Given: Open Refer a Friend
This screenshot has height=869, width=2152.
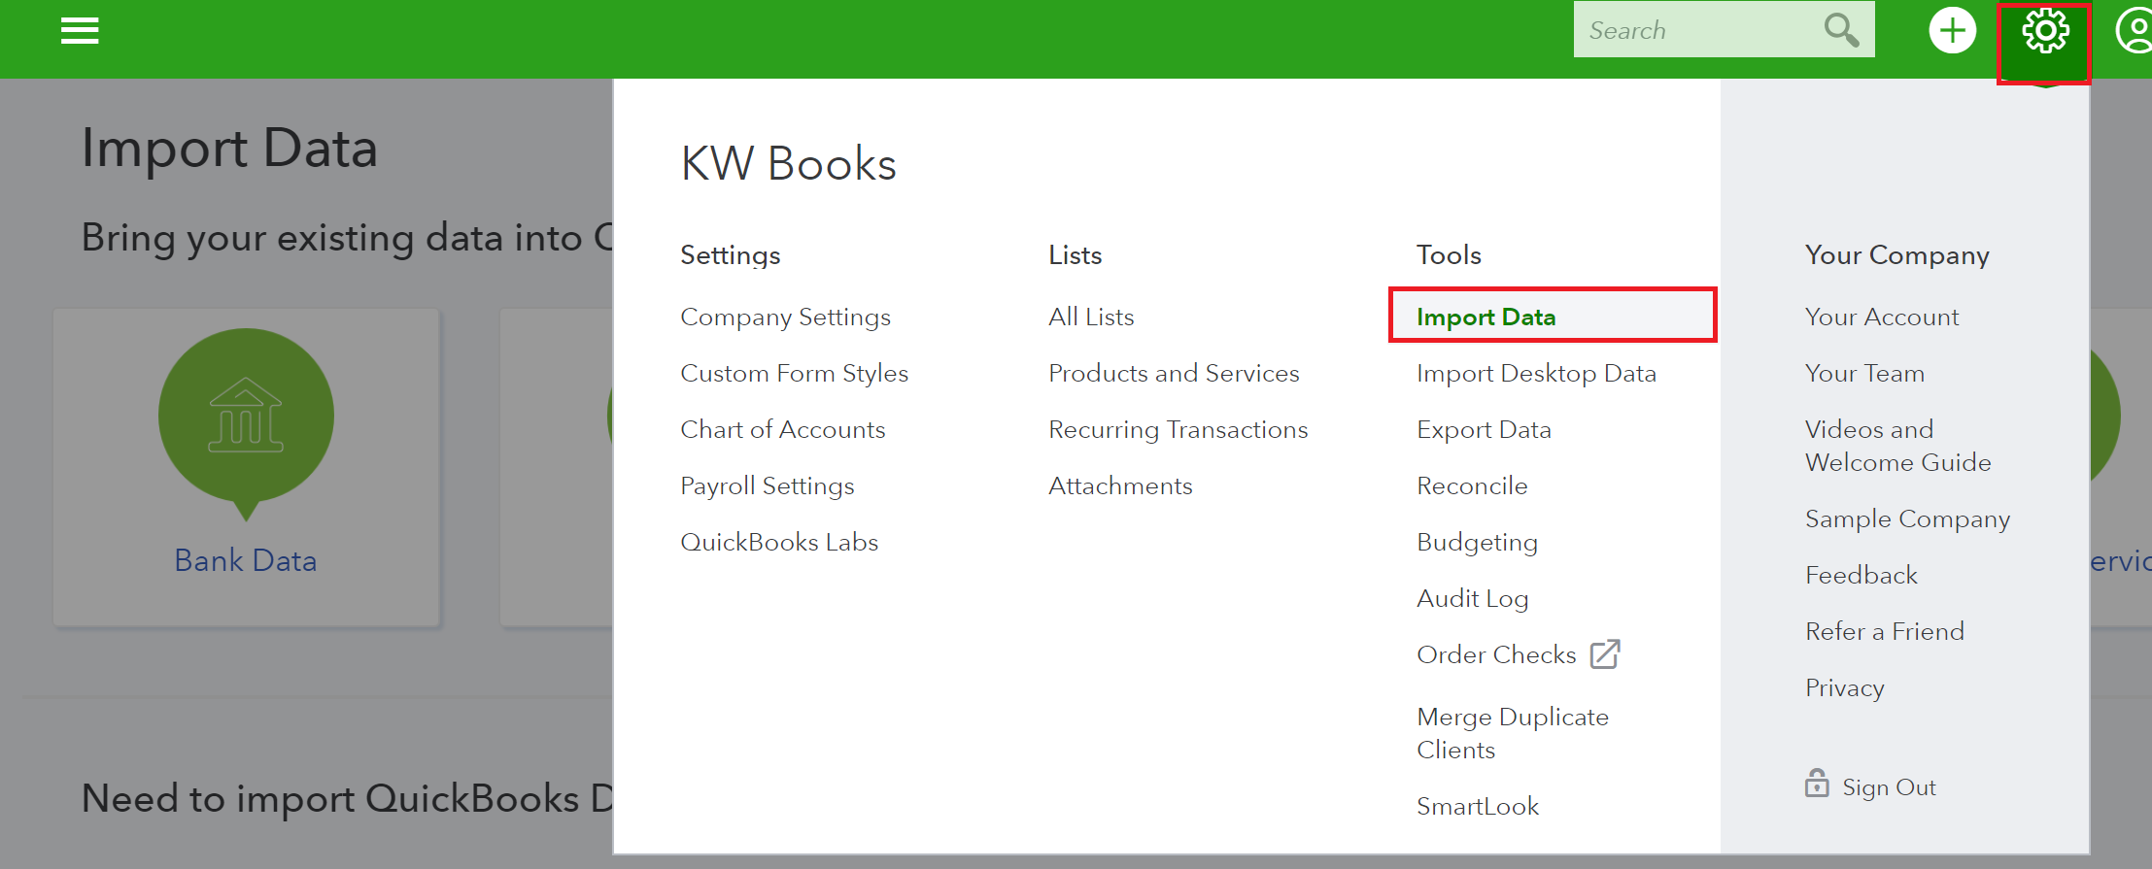Looking at the screenshot, I should click(1884, 631).
